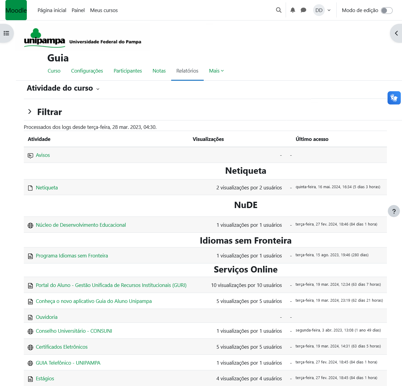Open the block drawer chevron on right

396,33
